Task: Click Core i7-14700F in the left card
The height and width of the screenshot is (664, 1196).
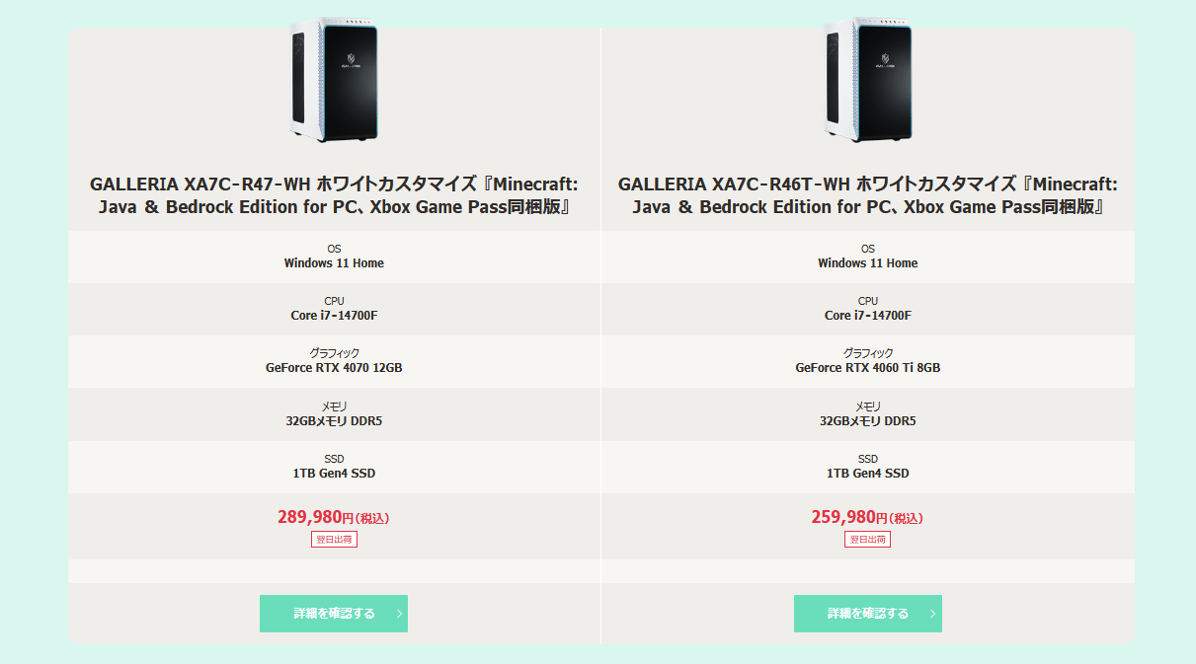Action: (334, 316)
